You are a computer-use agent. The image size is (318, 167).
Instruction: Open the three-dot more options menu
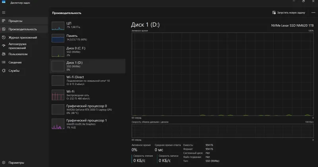pyautogui.click(x=313, y=13)
